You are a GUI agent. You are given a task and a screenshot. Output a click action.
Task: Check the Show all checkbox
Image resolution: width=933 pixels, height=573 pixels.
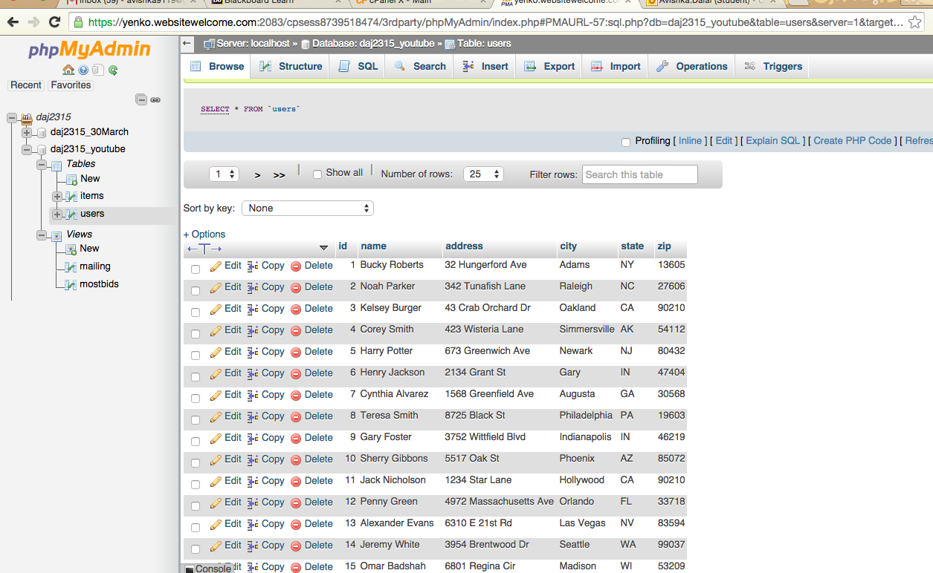(x=317, y=174)
